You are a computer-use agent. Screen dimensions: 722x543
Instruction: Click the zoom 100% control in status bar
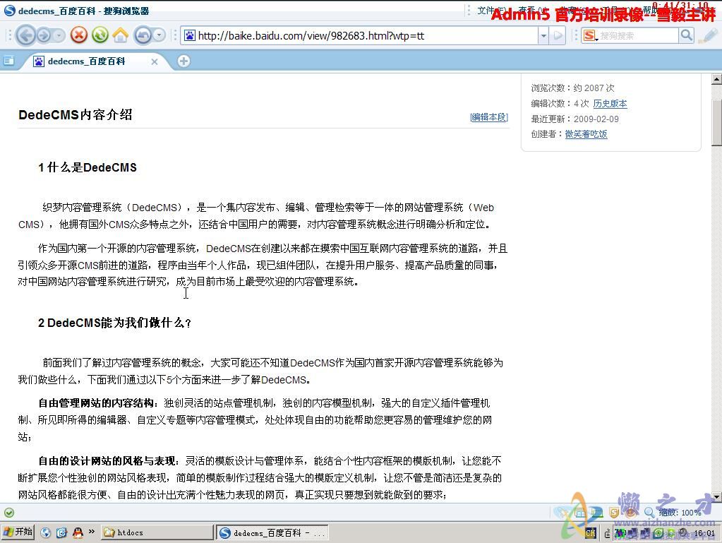pyautogui.click(x=673, y=513)
